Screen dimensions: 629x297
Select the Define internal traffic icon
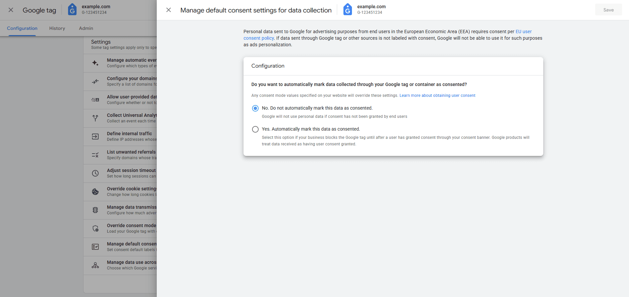[95, 136]
